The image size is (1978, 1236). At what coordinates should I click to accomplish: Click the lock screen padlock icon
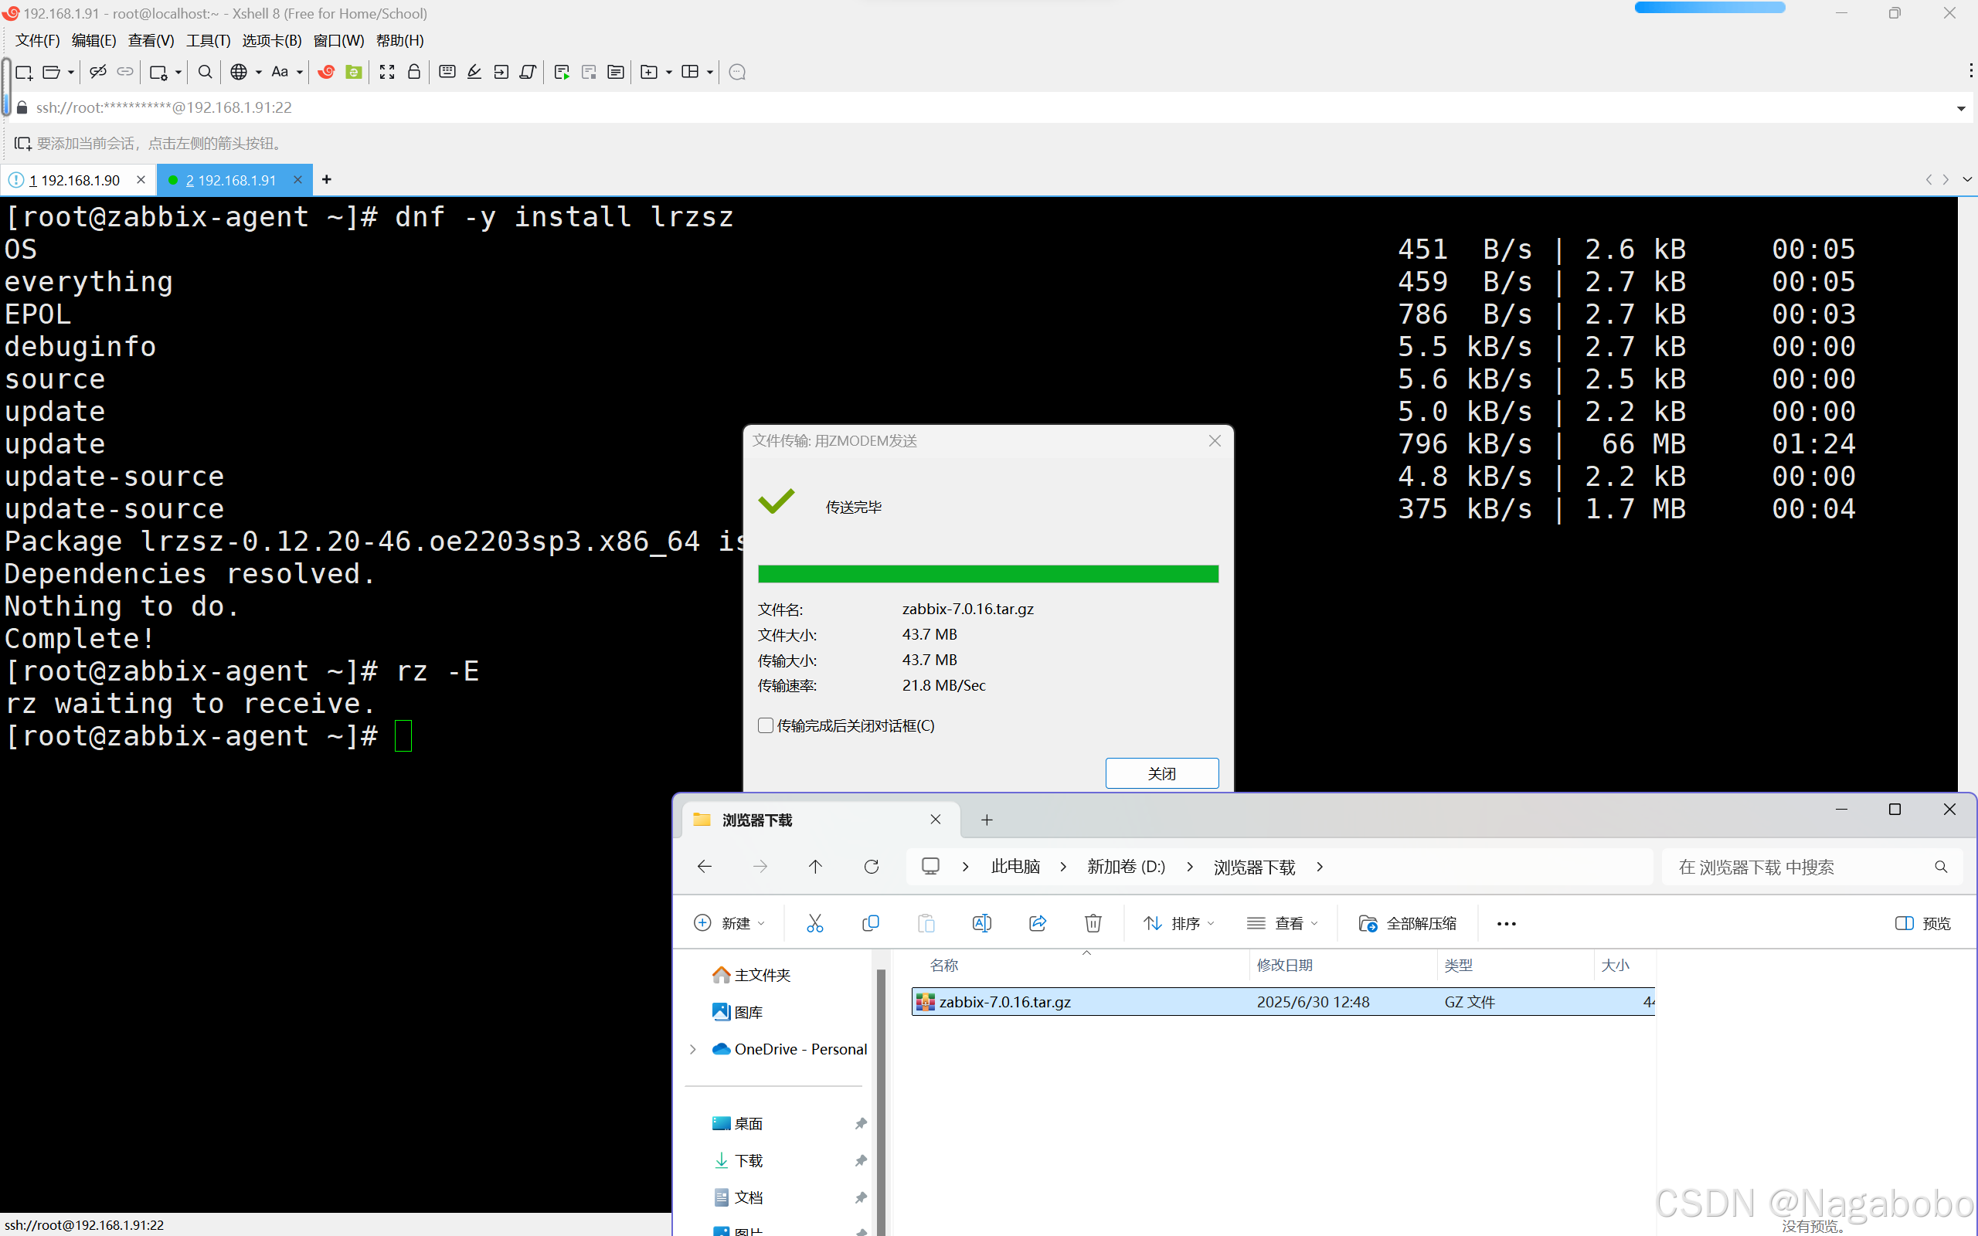click(x=414, y=72)
